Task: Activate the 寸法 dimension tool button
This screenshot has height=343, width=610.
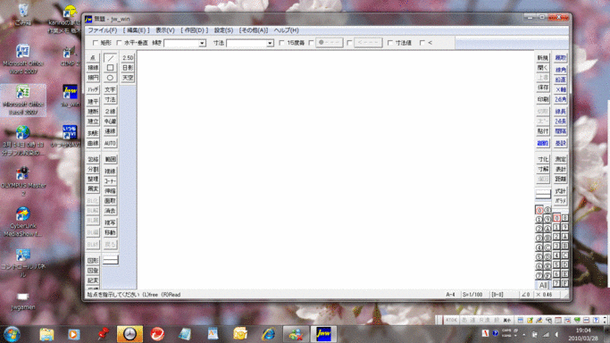Action: coord(110,100)
